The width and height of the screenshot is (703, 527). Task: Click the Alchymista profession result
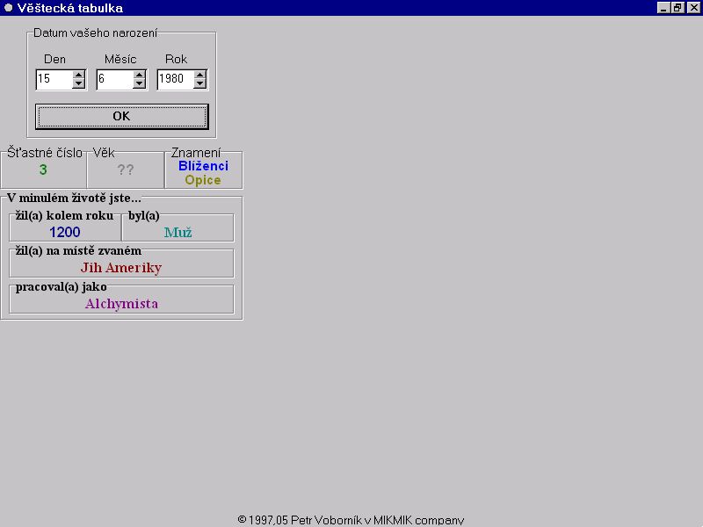point(121,304)
